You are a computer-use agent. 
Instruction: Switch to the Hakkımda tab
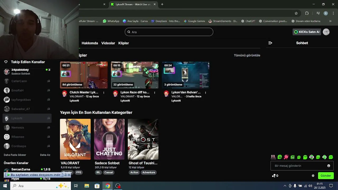point(90,43)
